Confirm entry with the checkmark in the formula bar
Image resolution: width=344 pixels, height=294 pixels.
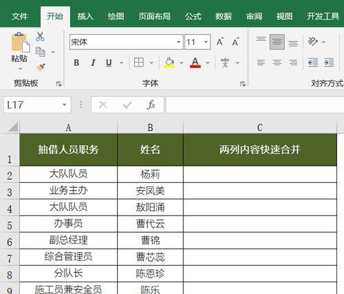[x=127, y=105]
